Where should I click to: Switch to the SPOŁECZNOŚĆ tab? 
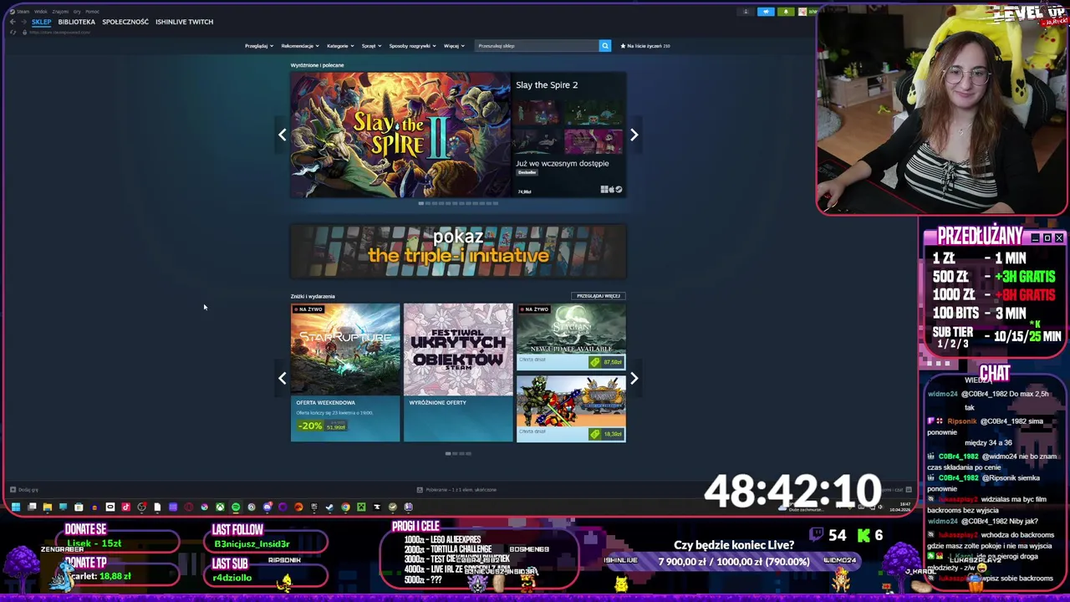125,22
